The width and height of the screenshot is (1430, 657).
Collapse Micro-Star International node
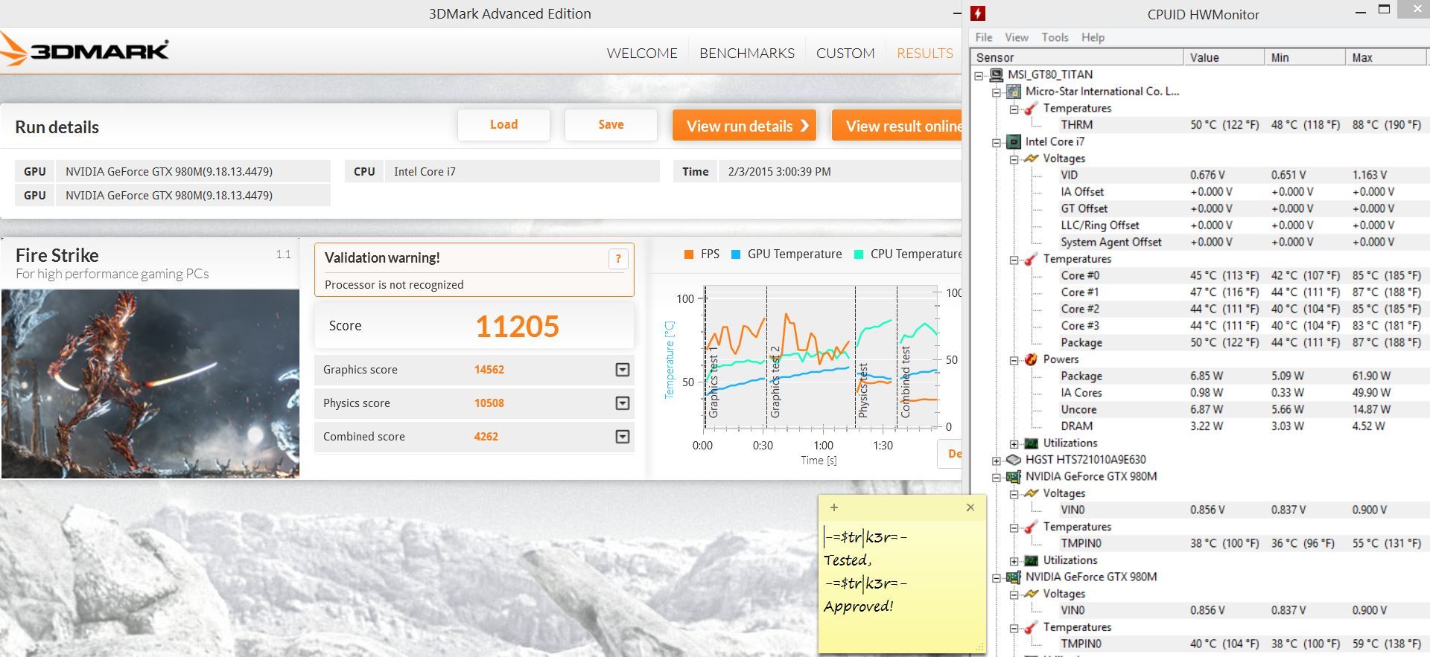coord(997,92)
